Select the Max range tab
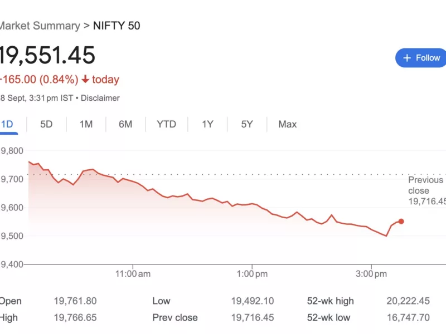Image resolution: width=446 pixels, height=334 pixels. click(288, 124)
